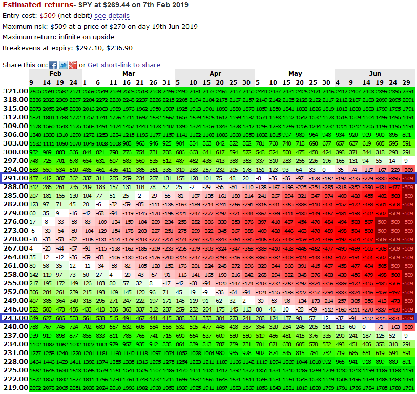The image size is (417, 394).
Task: Click the 2605 cell in the 321.00 row
Action: coord(35,91)
